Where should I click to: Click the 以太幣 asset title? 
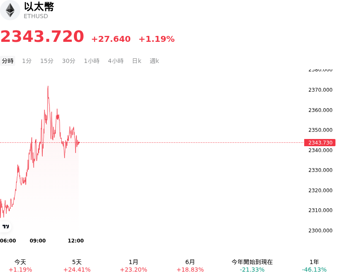point(39,7)
